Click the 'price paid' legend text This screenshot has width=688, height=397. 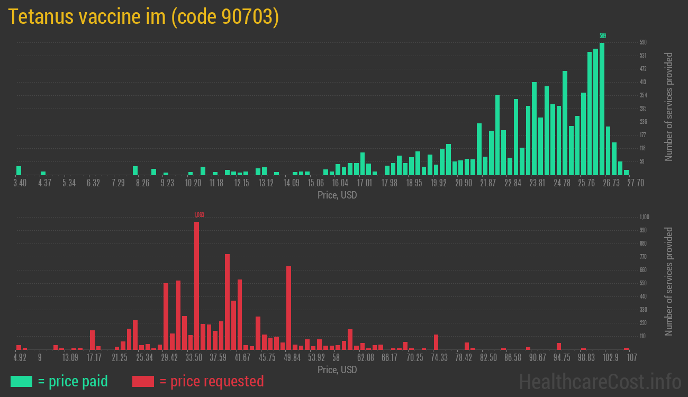(73, 381)
